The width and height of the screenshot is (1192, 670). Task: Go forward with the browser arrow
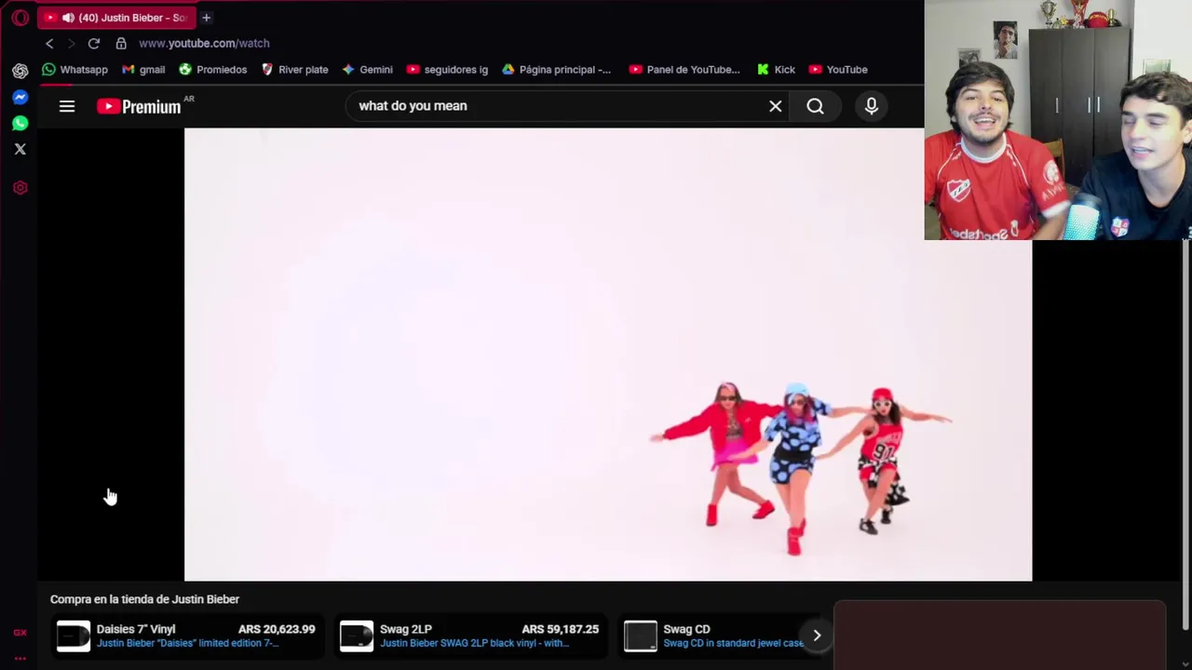tap(71, 44)
